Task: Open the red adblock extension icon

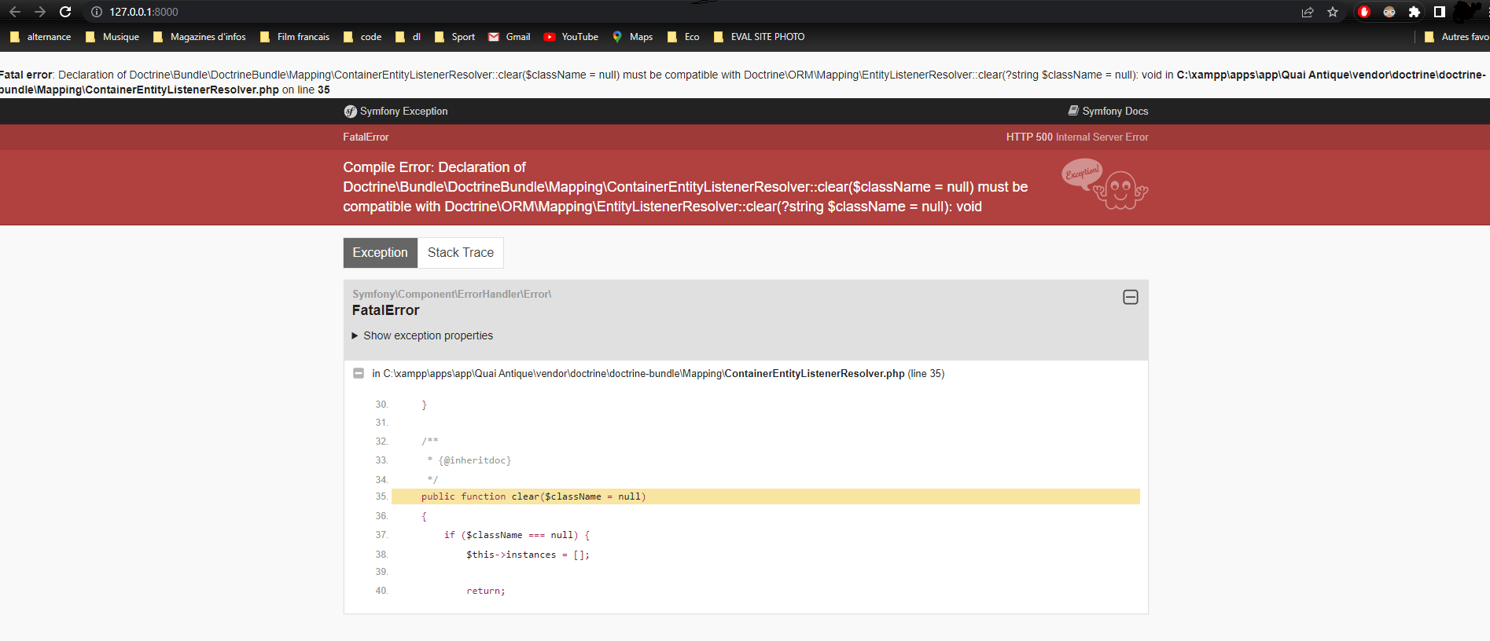Action: tap(1364, 12)
